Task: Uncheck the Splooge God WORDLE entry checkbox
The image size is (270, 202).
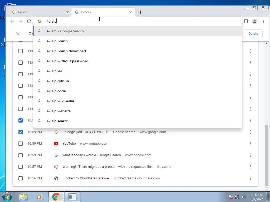Action: tap(21, 132)
